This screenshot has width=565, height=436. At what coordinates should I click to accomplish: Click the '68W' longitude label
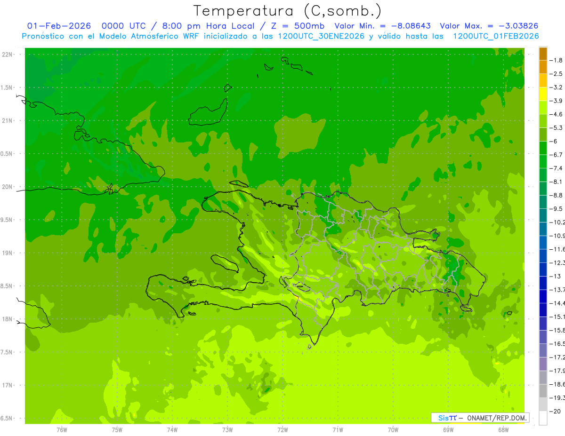503,429
